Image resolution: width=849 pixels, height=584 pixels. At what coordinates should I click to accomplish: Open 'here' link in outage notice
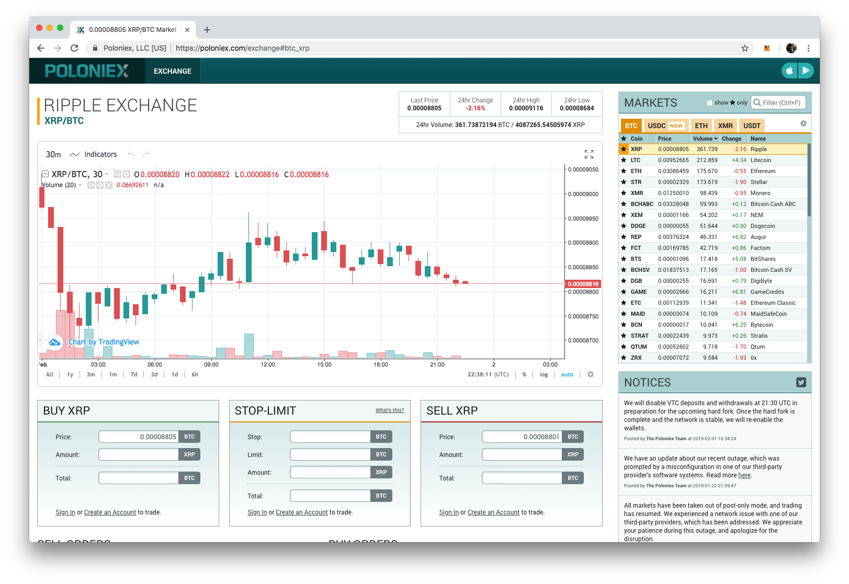(x=744, y=475)
